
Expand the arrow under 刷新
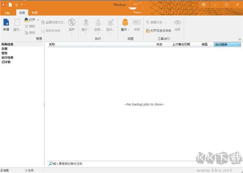click(72, 33)
